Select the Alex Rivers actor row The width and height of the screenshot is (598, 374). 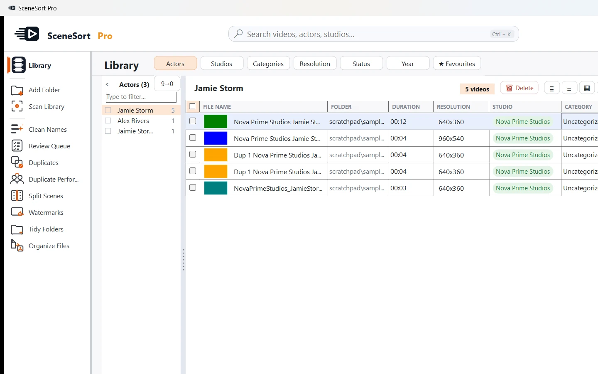pyautogui.click(x=141, y=121)
